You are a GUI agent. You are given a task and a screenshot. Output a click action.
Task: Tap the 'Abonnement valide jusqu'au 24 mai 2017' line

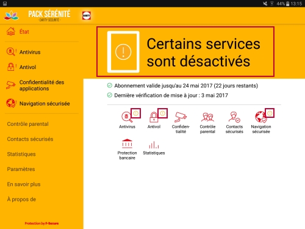(x=186, y=85)
